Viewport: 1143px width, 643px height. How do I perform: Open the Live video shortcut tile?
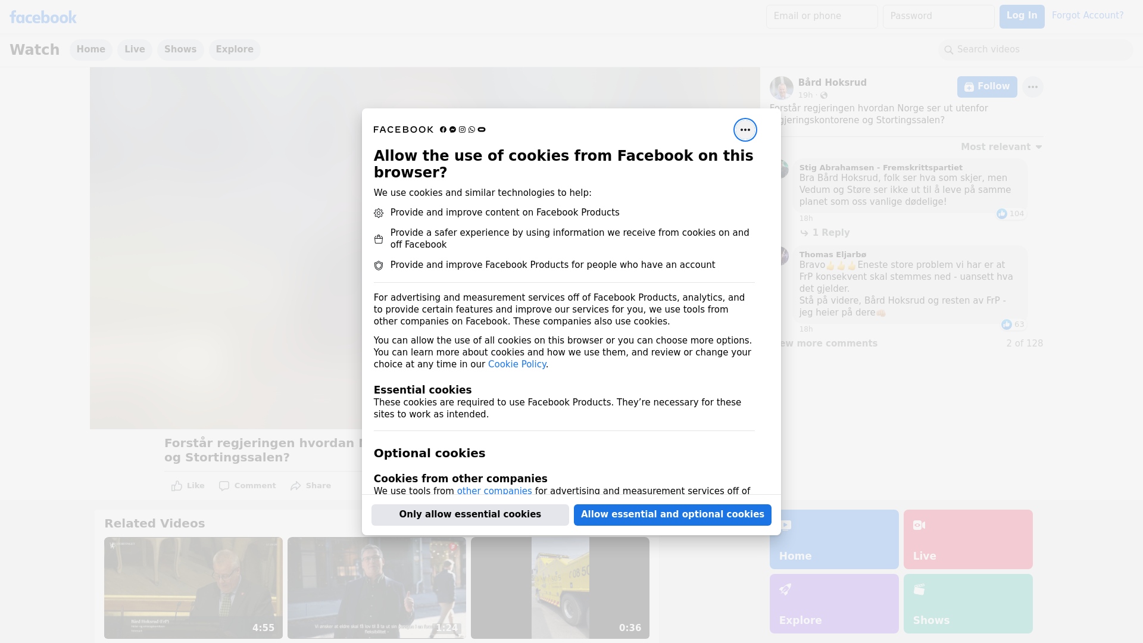click(967, 539)
